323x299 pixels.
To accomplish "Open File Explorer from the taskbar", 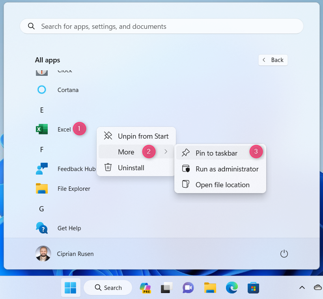I will (x=210, y=288).
